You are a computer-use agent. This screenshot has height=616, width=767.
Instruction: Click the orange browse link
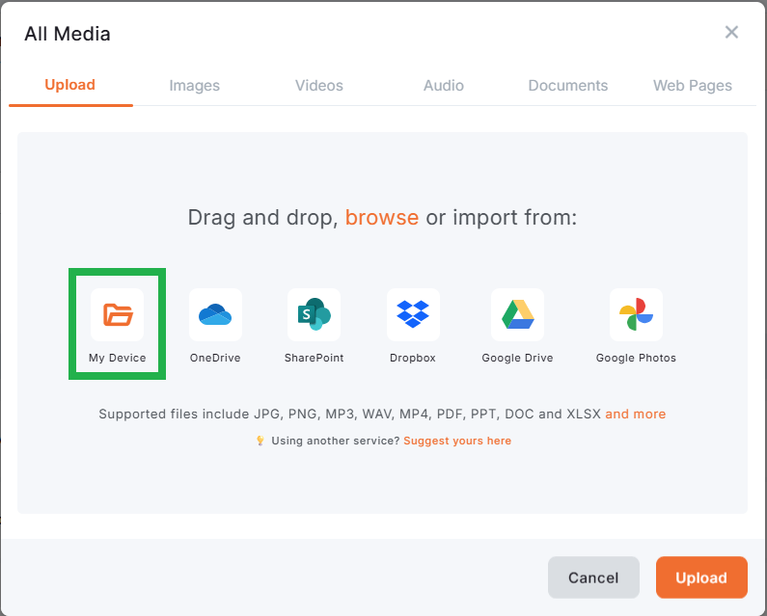pyautogui.click(x=382, y=217)
